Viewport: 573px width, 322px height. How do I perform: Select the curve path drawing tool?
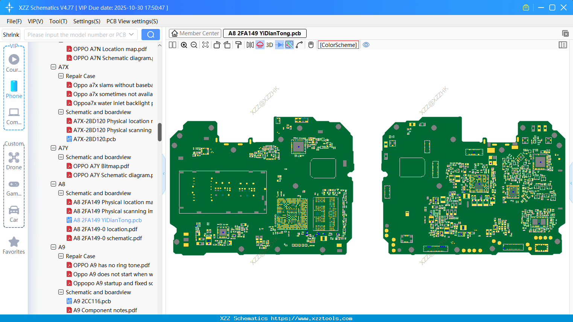pyautogui.click(x=299, y=45)
